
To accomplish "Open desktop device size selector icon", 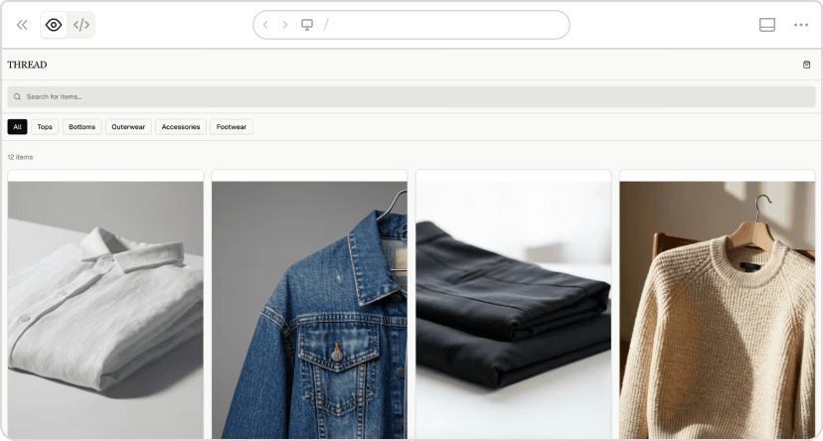I will (x=307, y=25).
